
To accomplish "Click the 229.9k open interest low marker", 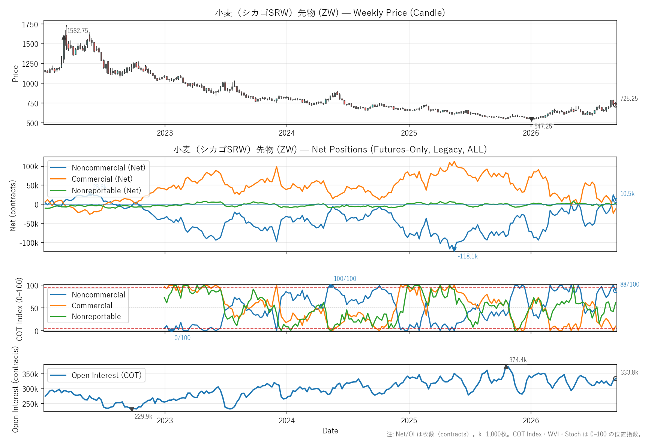I will (132, 410).
